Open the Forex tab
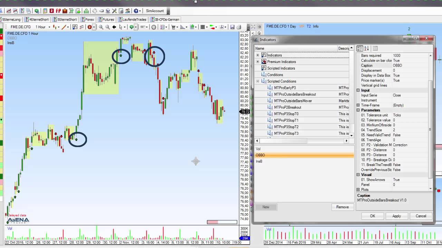The width and height of the screenshot is (442, 248). click(x=87, y=20)
